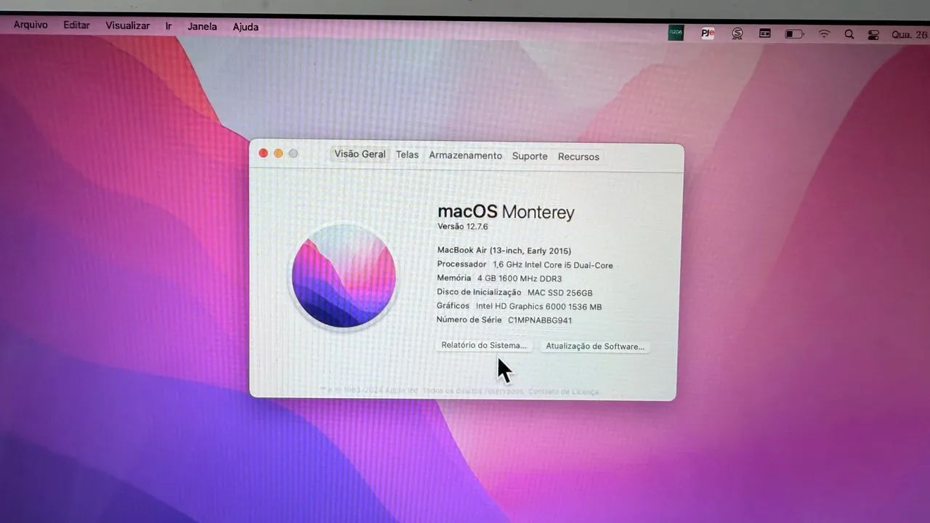Image resolution: width=930 pixels, height=523 pixels.
Task: Show battery status in menu bar
Action: tap(794, 34)
